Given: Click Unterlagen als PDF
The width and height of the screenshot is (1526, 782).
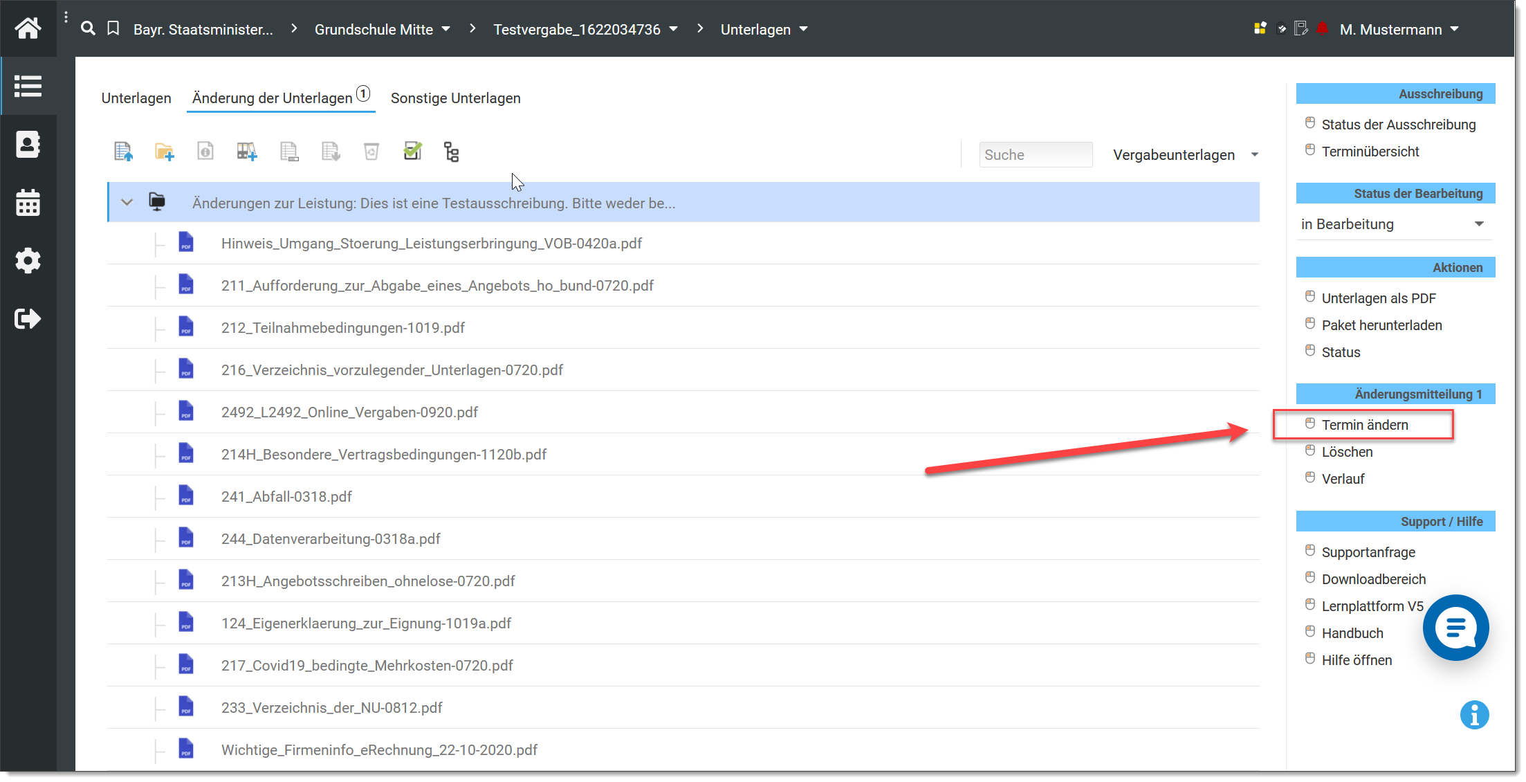Looking at the screenshot, I should (1379, 298).
